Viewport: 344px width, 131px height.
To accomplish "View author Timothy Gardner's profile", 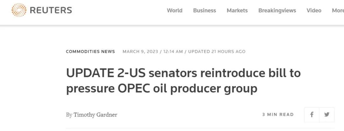I will coord(95,115).
